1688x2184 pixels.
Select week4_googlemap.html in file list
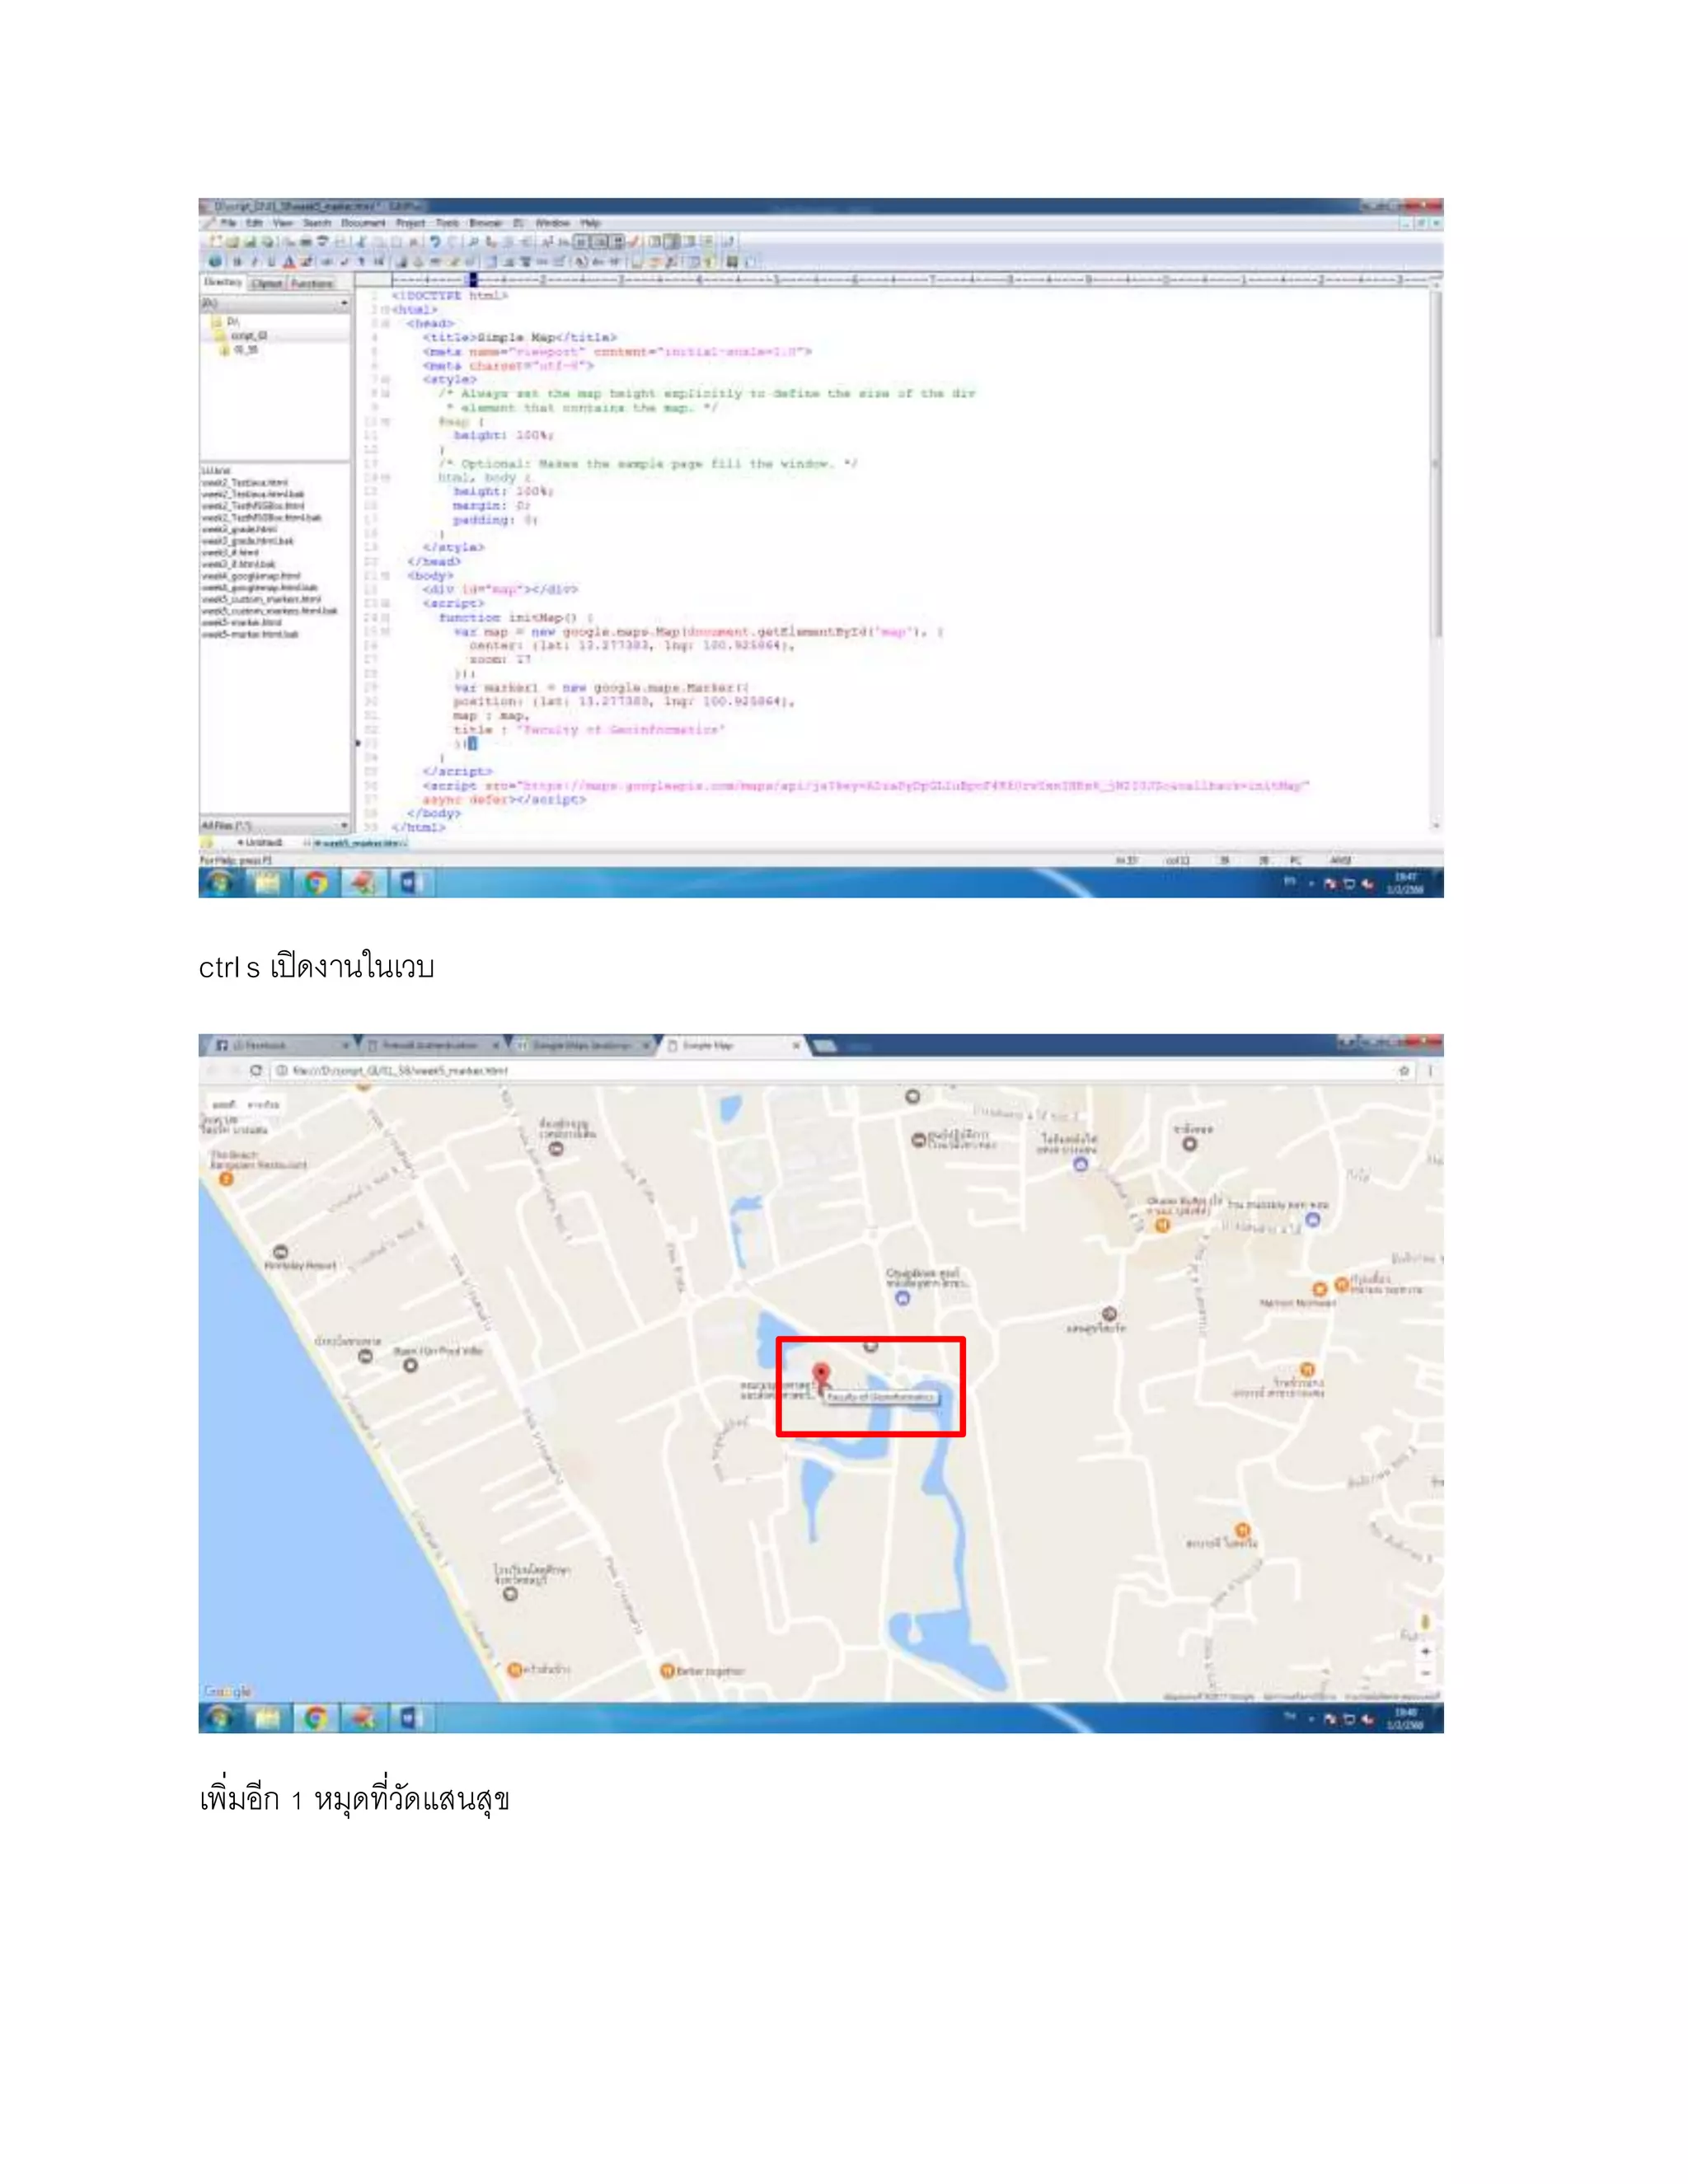click(x=251, y=576)
